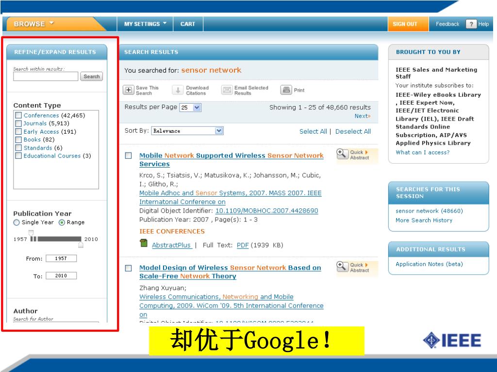The image size is (497, 372).
Task: Click the Save This Search label
Action: 147,91
